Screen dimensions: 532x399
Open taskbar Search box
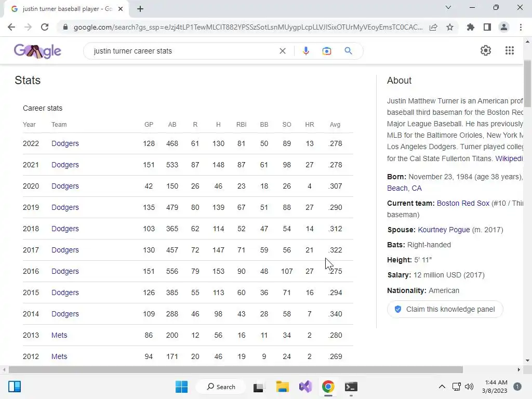pyautogui.click(x=221, y=387)
